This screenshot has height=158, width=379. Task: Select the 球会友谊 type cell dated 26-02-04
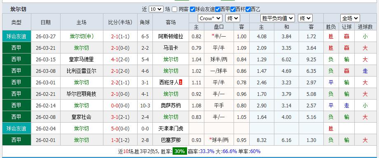(16, 128)
